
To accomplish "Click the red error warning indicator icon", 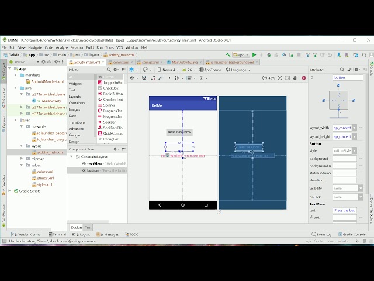I will 304,78.
